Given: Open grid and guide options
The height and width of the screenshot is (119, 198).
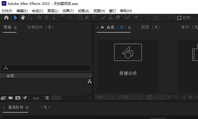Looking at the screenshot, I should [x=175, y=97].
